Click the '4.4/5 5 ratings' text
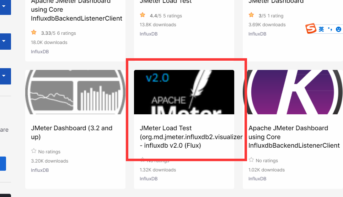Viewport: 343px width, 197px height. coord(166,16)
